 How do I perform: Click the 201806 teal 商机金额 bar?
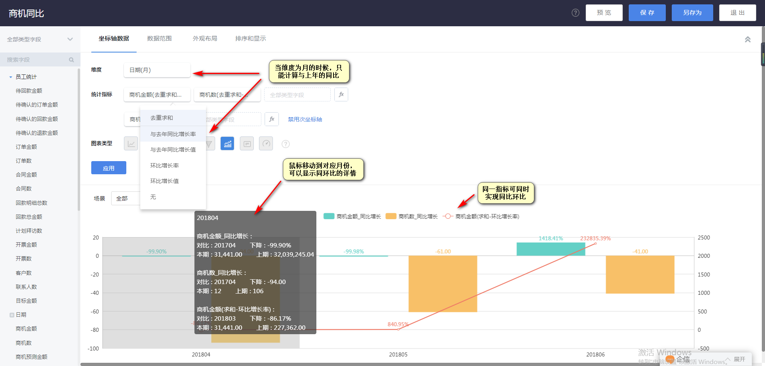(551, 249)
